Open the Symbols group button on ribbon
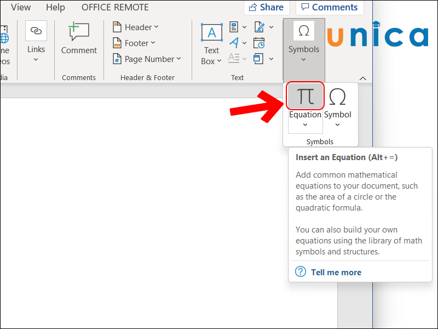This screenshot has width=438, height=329. (304, 50)
